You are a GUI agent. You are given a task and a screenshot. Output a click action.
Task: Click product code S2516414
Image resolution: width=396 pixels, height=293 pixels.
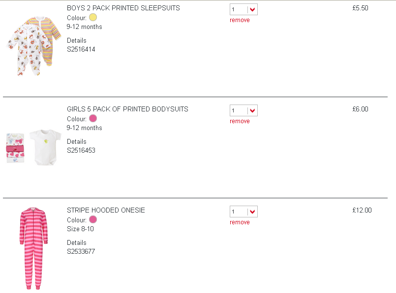pos(81,50)
